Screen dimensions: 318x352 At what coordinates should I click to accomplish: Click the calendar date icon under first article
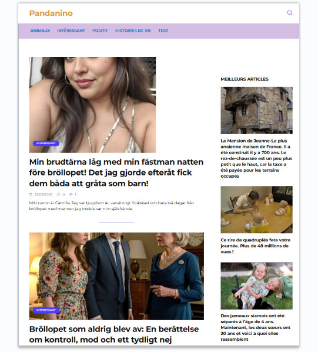(x=31, y=194)
